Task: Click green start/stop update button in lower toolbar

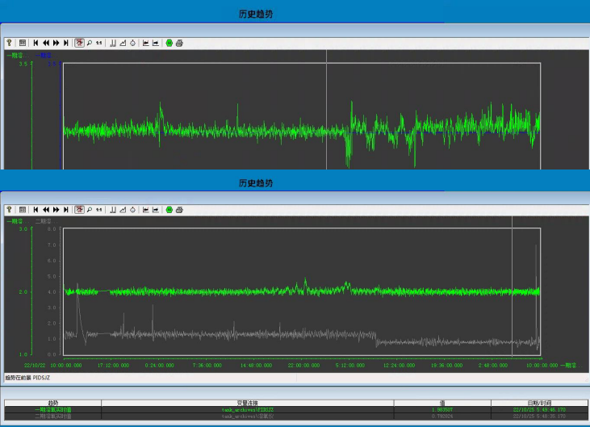Action: point(169,210)
